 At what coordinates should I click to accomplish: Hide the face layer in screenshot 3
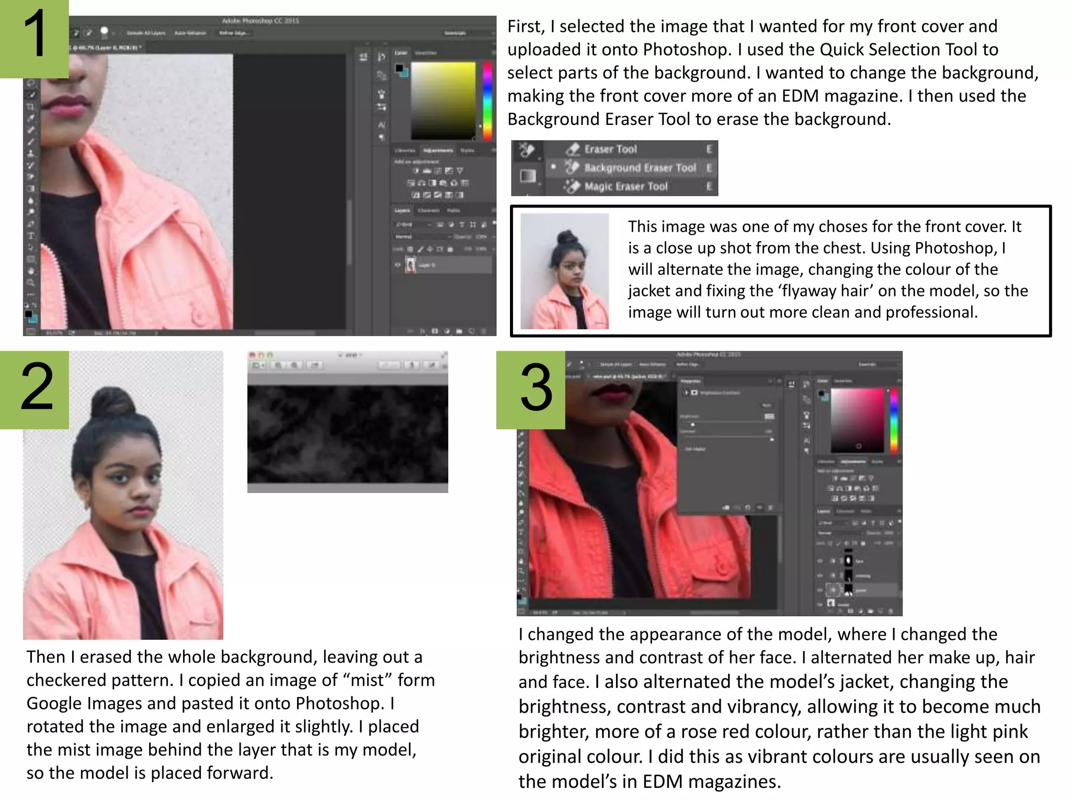(820, 561)
